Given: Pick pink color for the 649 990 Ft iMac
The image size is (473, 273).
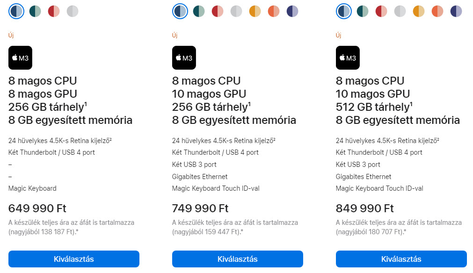Looking at the screenshot, I should click(x=54, y=11).
